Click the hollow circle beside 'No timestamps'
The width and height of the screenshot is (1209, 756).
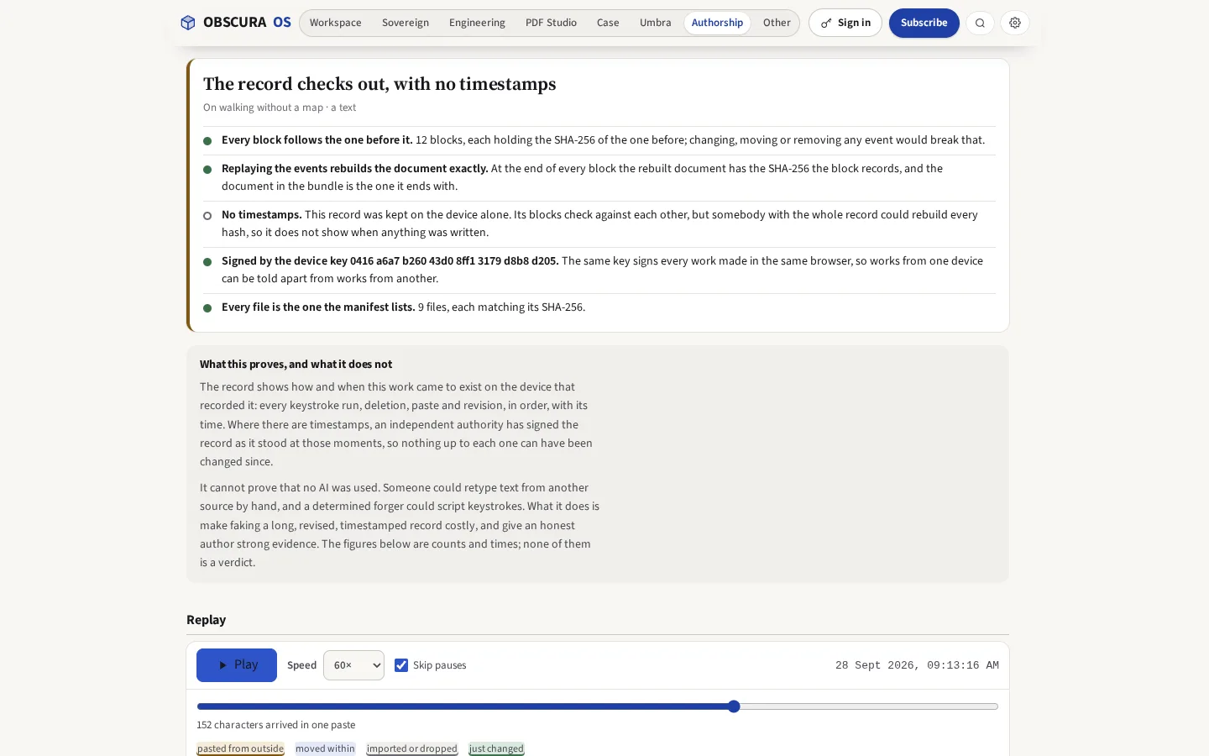click(x=207, y=216)
